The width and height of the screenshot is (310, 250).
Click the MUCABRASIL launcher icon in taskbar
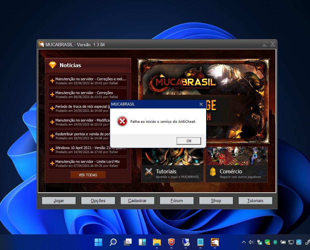[215, 242]
